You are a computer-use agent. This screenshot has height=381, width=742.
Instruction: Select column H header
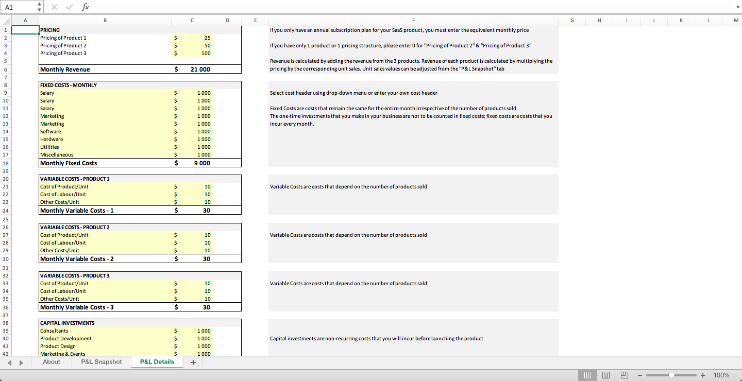click(x=599, y=20)
